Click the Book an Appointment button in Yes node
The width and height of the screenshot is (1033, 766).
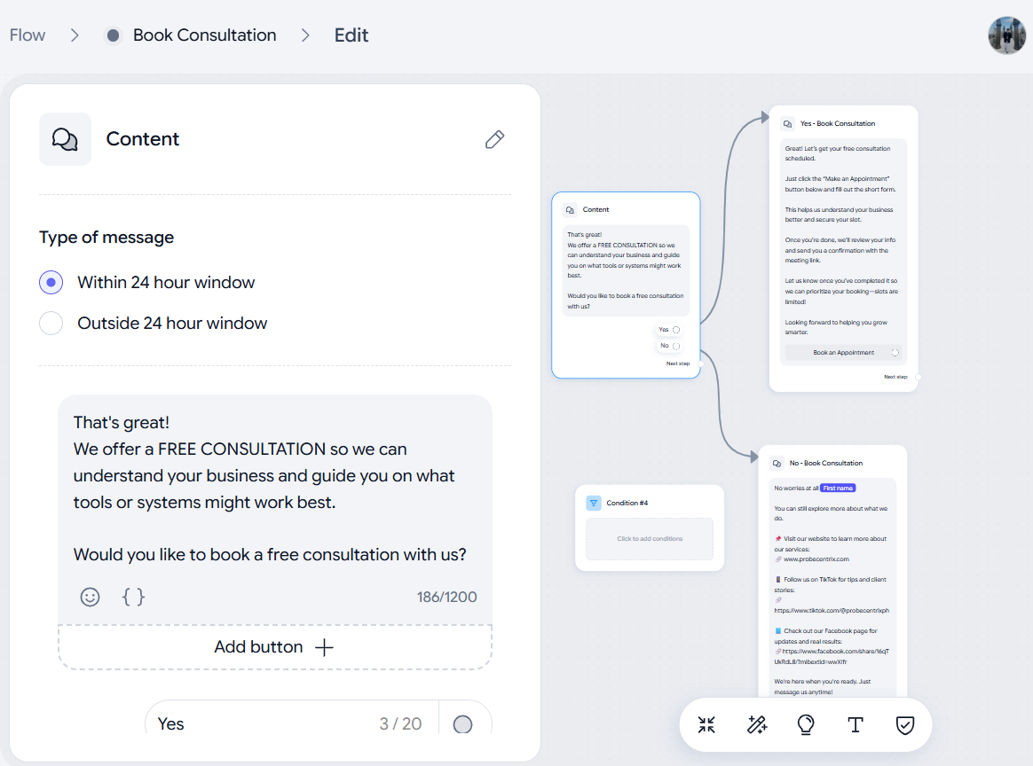(x=843, y=353)
